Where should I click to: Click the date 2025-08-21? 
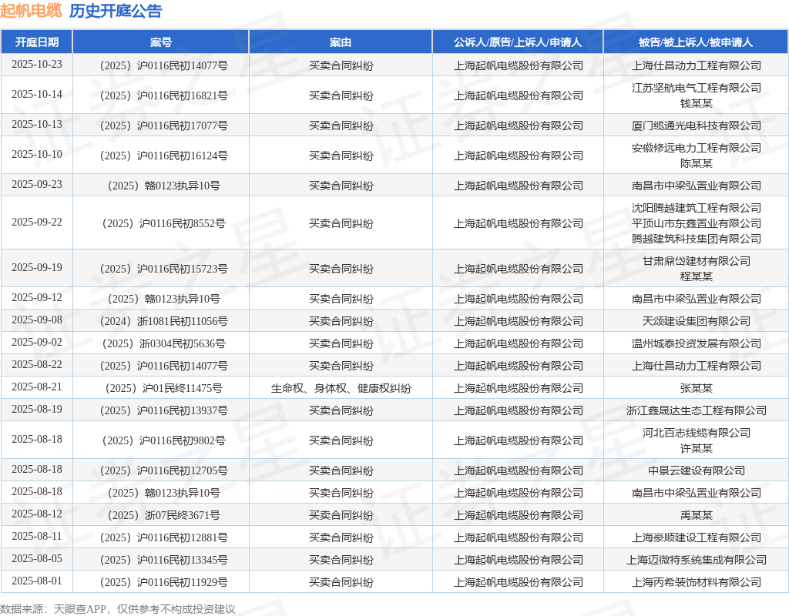(x=37, y=387)
